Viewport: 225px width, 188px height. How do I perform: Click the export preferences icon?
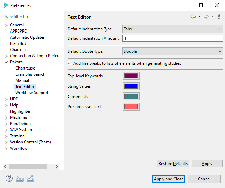click(x=30, y=179)
